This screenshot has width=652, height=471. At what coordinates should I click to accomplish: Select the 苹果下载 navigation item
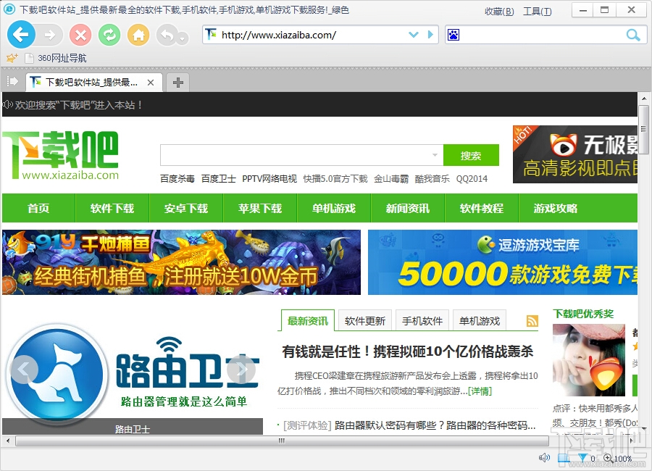pyautogui.click(x=260, y=208)
